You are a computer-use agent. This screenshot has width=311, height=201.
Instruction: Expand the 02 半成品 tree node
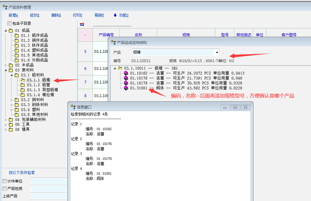click(x=6, y=65)
